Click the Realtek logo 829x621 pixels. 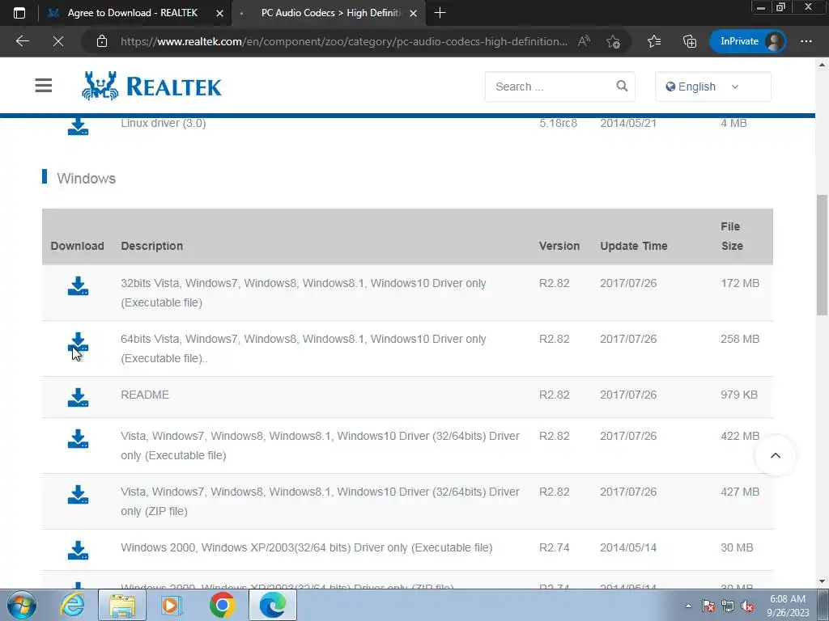point(151,86)
